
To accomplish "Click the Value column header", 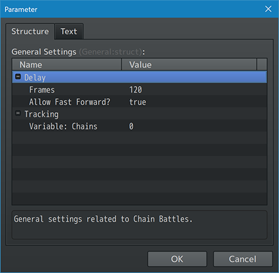I will [x=189, y=65].
